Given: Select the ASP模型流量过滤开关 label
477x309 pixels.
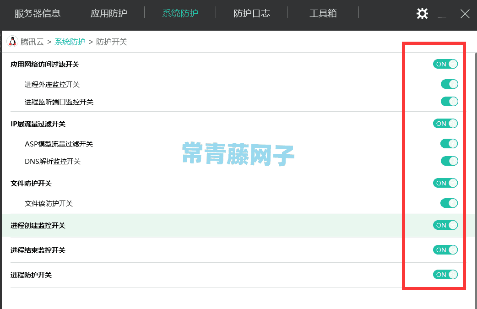Looking at the screenshot, I should click(x=59, y=144).
